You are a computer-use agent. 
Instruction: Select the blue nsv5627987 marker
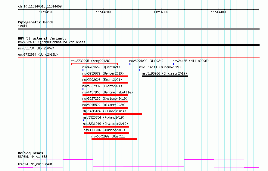tap(83, 89)
